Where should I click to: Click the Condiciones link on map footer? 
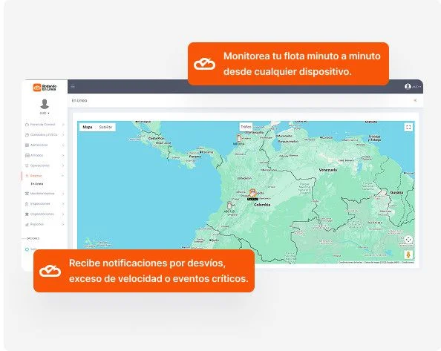click(408, 262)
